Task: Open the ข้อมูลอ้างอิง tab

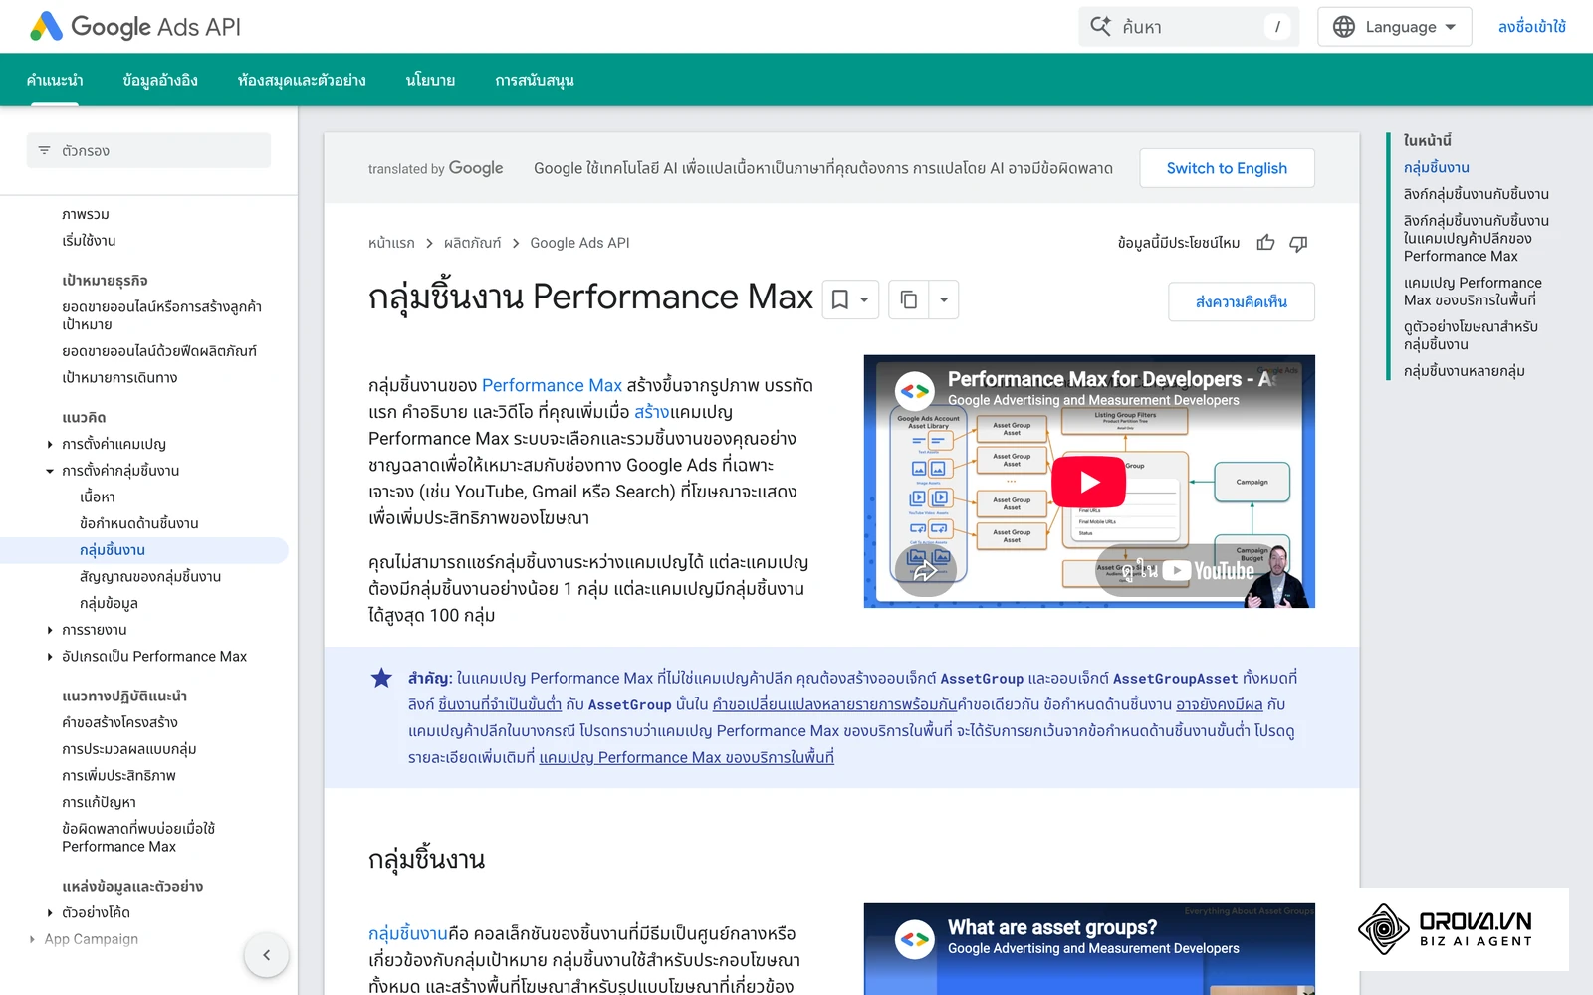Action: pos(160,80)
